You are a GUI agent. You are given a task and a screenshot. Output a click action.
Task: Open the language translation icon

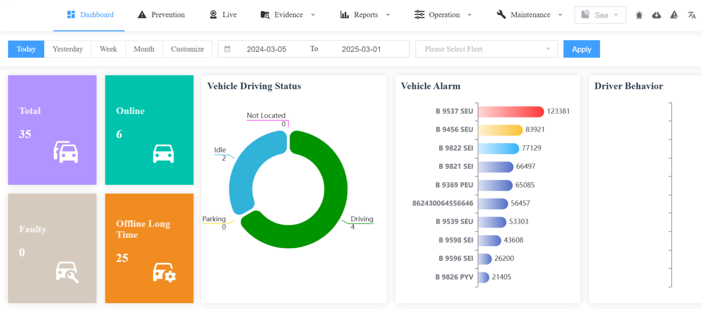(x=691, y=15)
